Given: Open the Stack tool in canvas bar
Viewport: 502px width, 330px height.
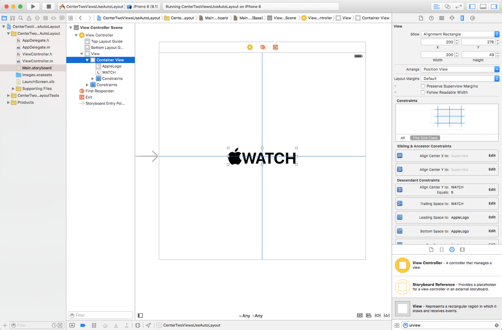Looking at the screenshot, I should coord(359,315).
